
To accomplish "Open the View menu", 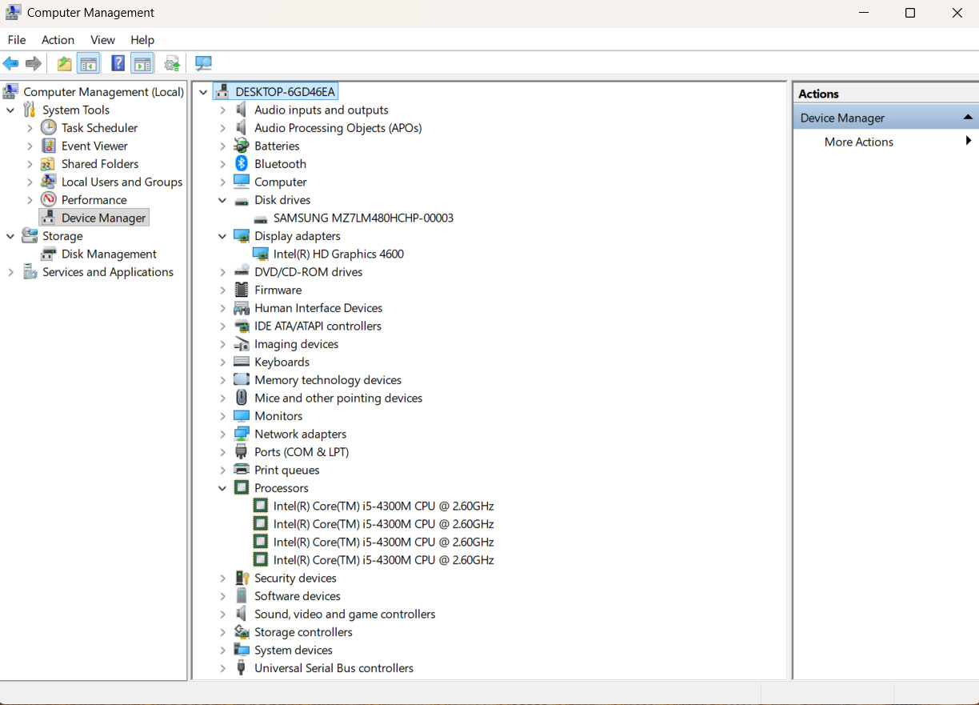I will click(x=102, y=39).
